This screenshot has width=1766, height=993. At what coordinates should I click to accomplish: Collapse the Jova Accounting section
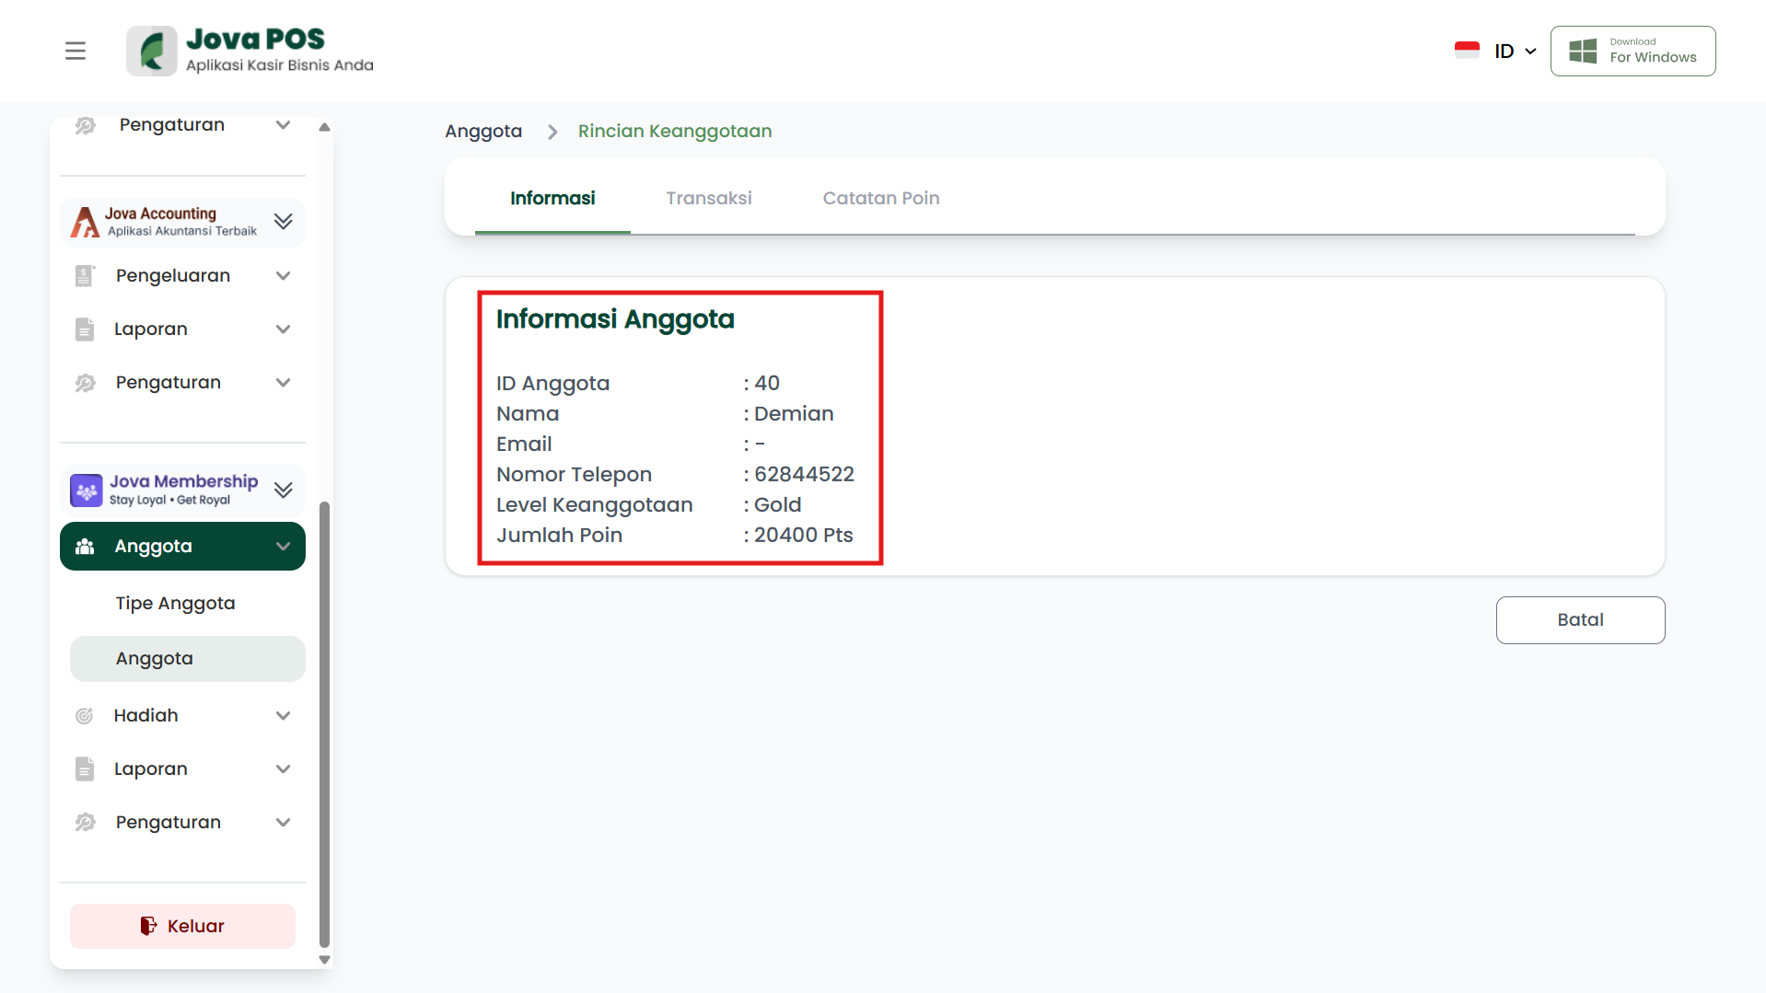click(x=283, y=222)
